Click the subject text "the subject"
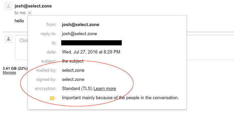The image size is (234, 133). pos(73,61)
